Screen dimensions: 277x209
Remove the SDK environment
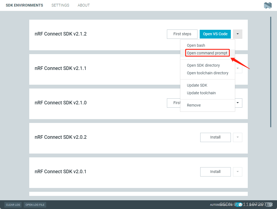click(x=194, y=105)
